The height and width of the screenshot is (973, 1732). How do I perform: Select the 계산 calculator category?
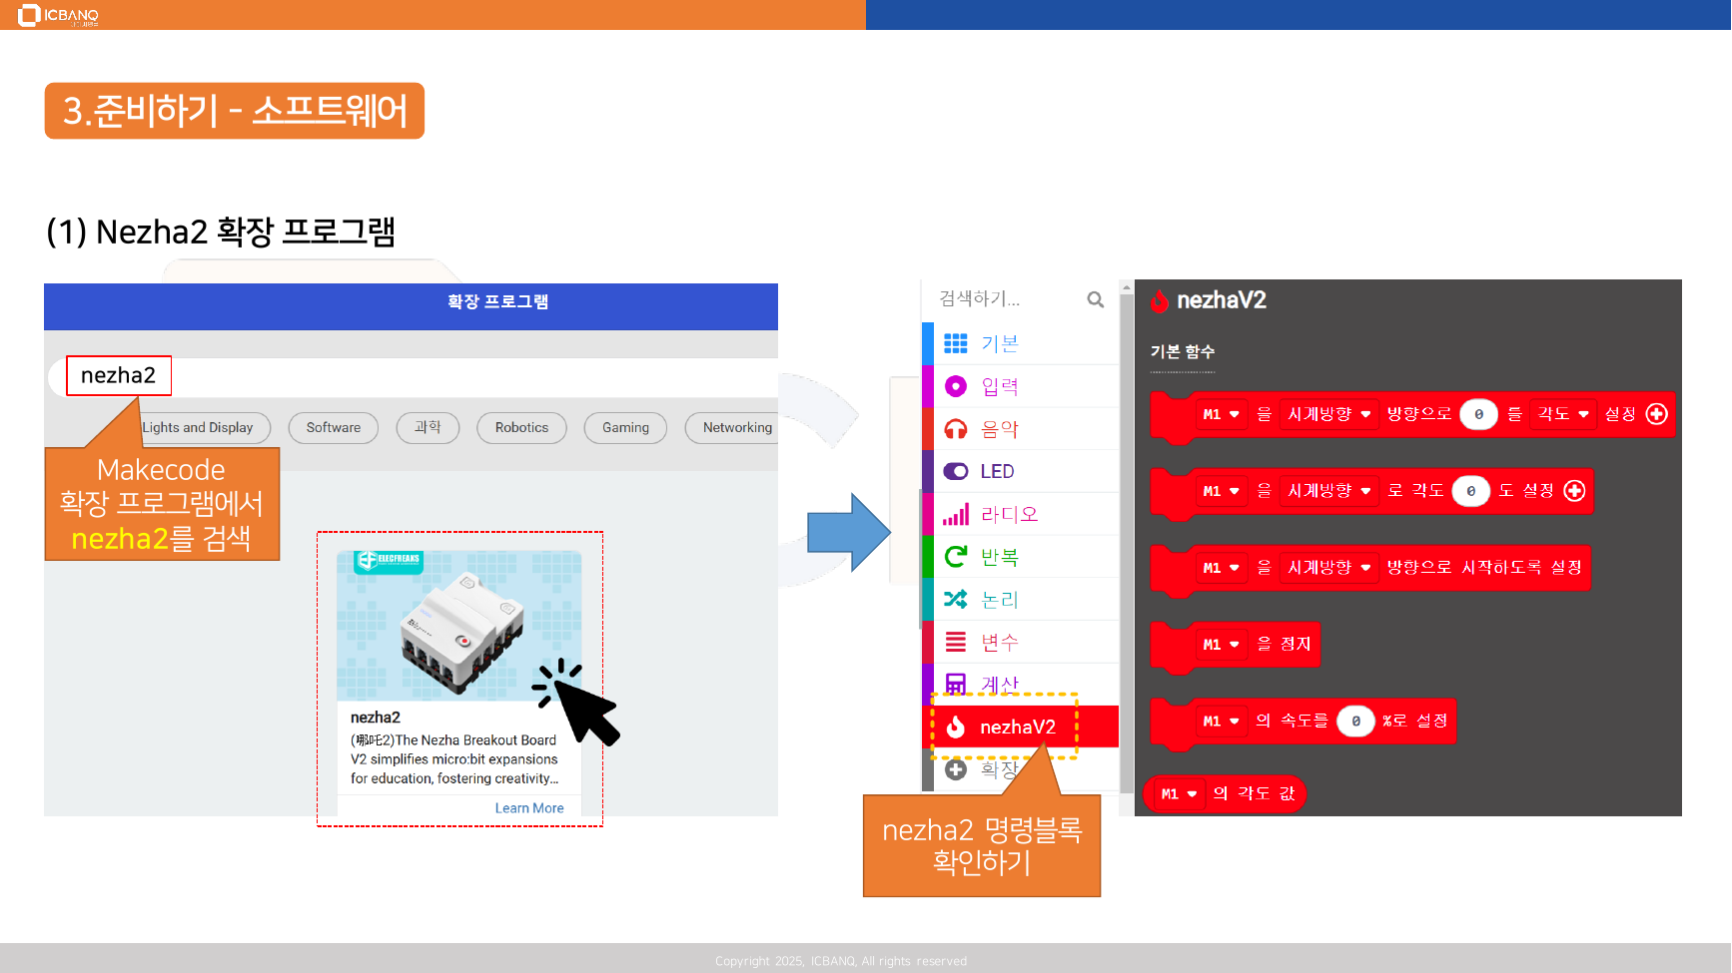click(x=1021, y=685)
